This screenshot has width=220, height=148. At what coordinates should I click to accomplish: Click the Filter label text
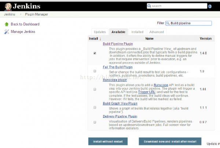tap(161, 23)
